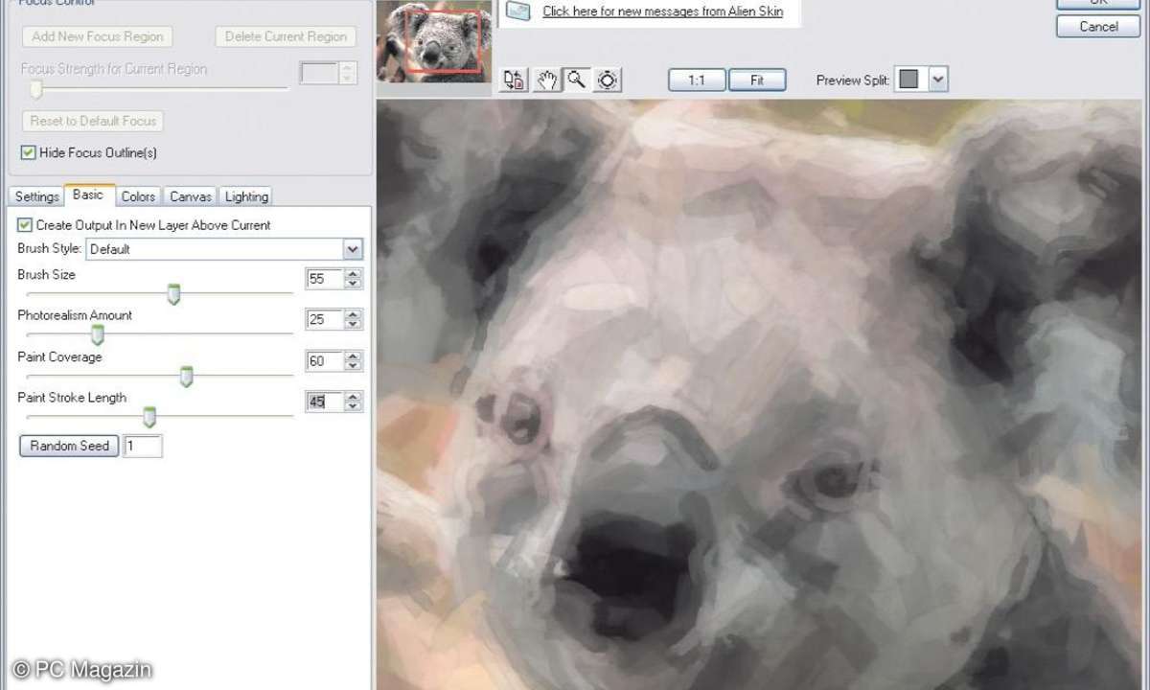1150x690 pixels.
Task: Select the Basic tab
Action: (89, 195)
